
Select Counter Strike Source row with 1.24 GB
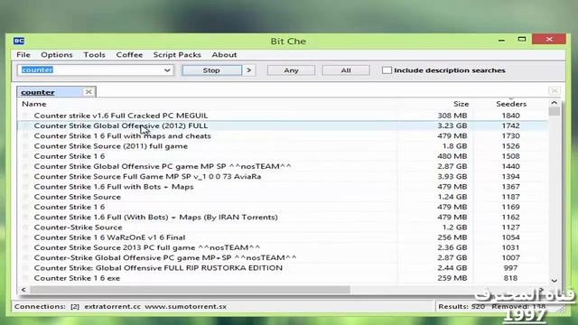283,197
